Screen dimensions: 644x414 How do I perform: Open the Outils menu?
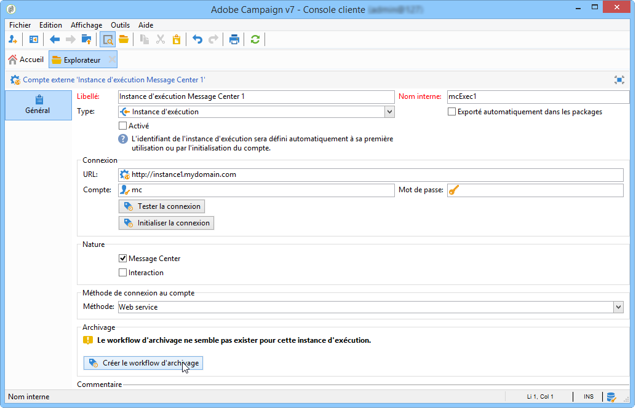[x=120, y=25]
